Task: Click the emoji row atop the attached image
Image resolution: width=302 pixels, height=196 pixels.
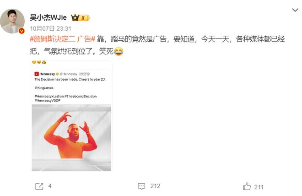Action: click(39, 62)
